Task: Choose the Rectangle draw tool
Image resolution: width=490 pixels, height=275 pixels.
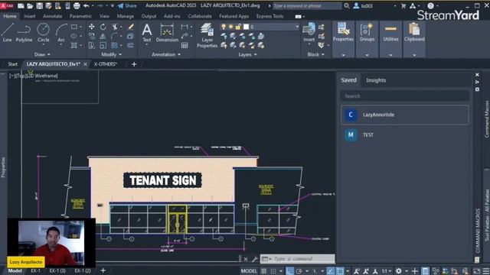Action: 73,27
